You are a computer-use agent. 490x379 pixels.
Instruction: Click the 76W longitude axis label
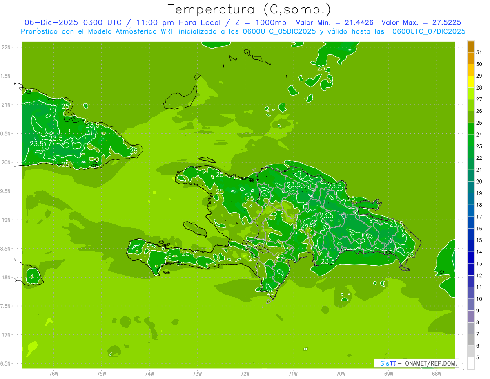pyautogui.click(x=53, y=373)
